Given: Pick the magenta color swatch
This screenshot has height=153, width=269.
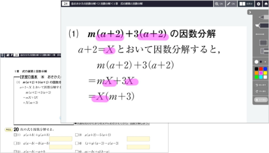Looking at the screenshot, I should [x=261, y=73].
